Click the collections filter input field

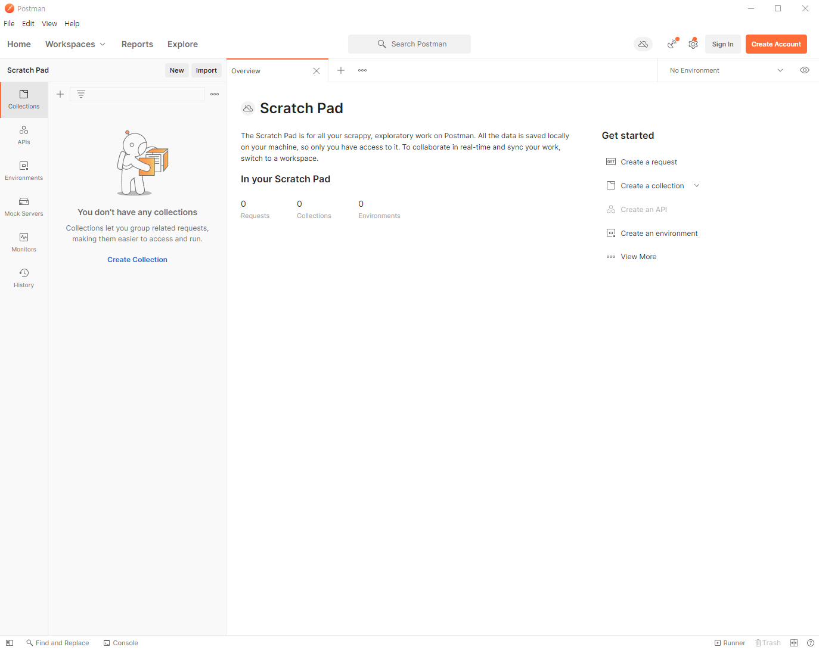click(137, 94)
